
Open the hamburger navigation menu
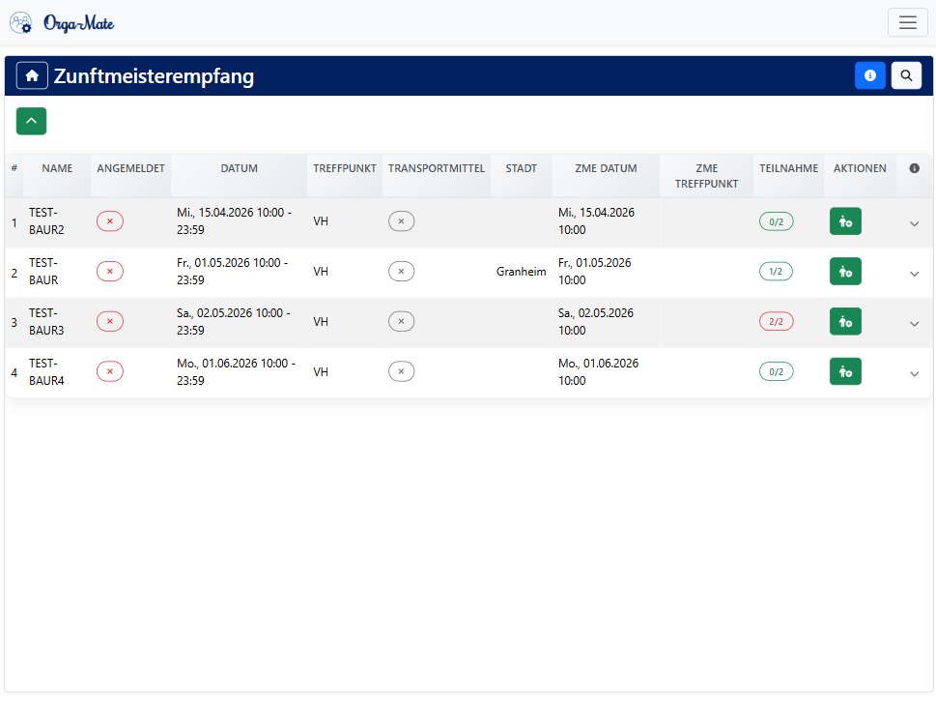click(907, 22)
